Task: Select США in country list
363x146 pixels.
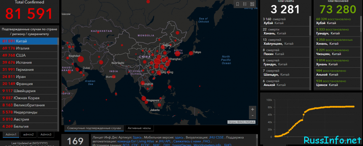Action: 29,55
